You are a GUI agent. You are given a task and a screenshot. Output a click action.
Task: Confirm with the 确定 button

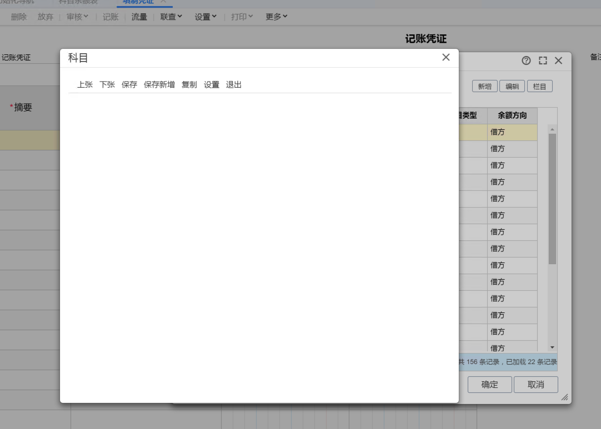point(490,385)
